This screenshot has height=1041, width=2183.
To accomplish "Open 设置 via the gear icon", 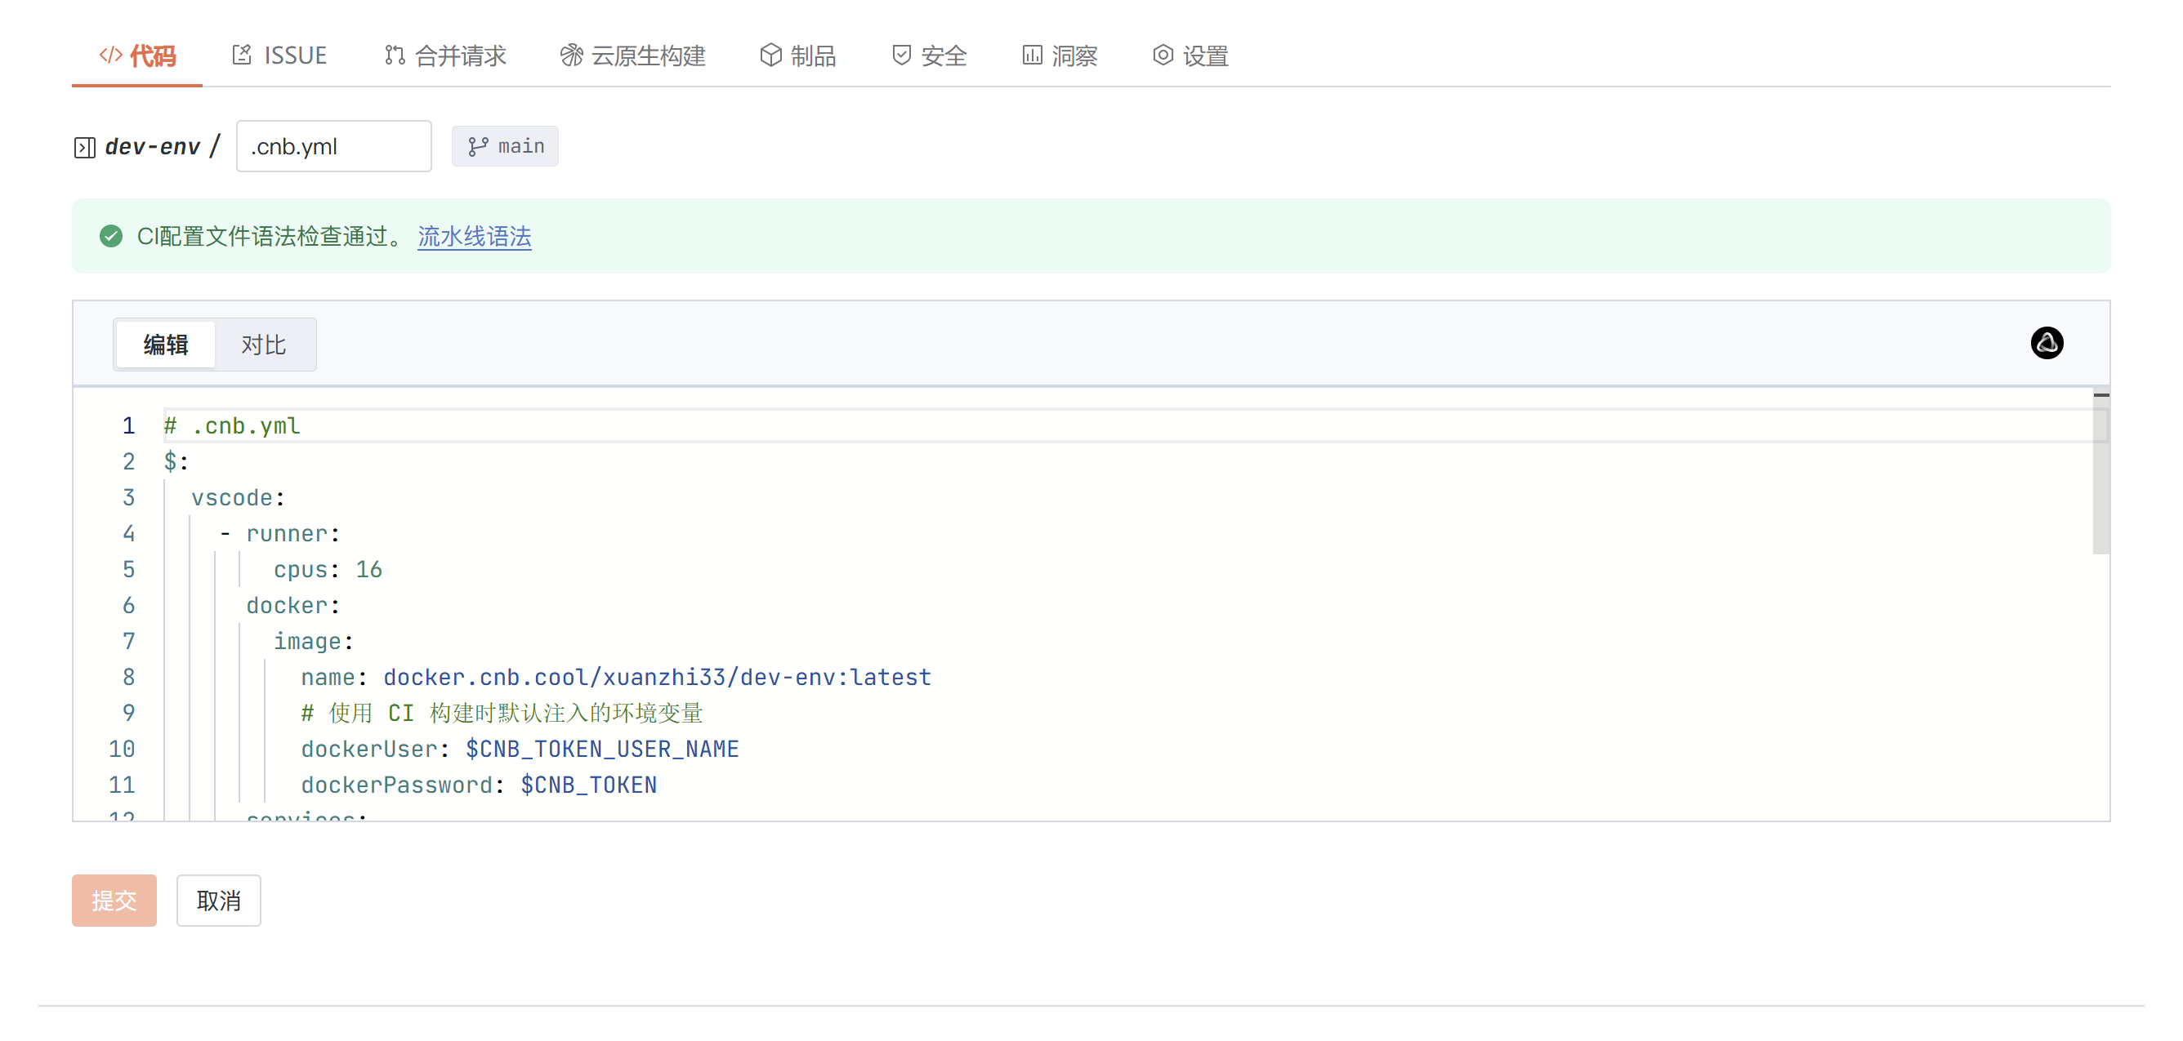I will pos(1162,55).
